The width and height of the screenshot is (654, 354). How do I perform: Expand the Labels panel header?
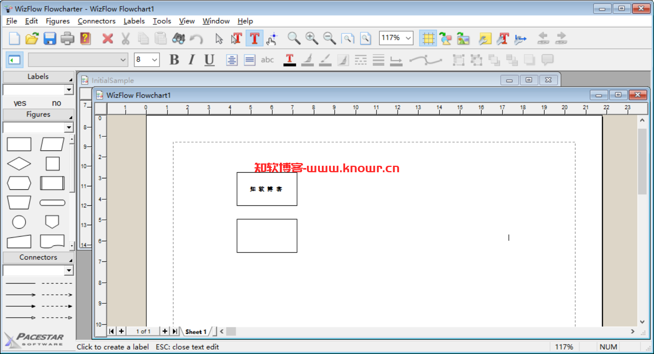(x=38, y=77)
